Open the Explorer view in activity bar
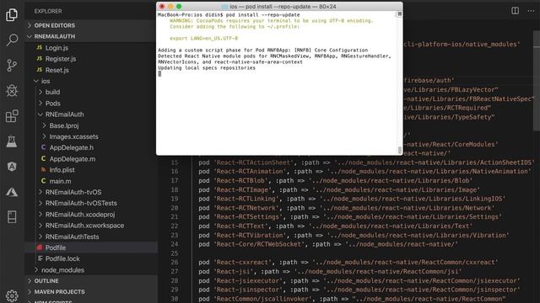 point(12,15)
